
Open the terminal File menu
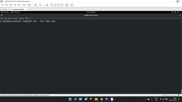(2, 18)
